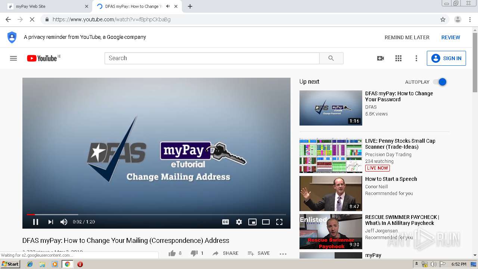Click the Conor Neill channel name

coord(376,187)
